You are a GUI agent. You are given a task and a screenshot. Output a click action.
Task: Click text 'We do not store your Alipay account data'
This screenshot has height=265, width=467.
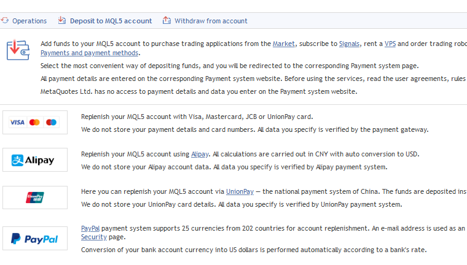146,167
